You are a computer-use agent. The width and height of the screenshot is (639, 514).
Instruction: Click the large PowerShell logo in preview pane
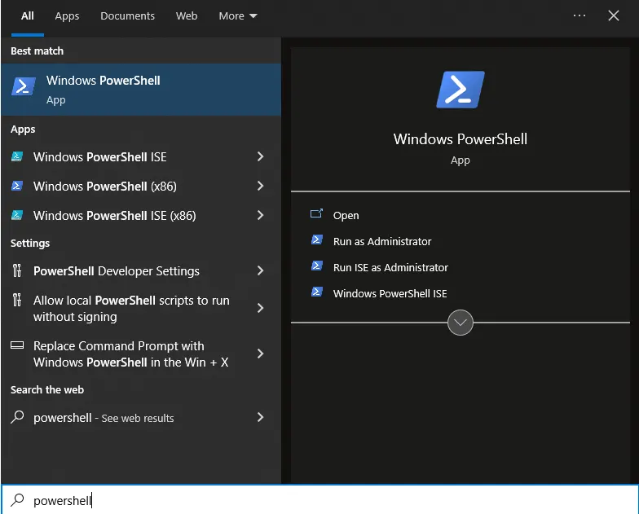460,90
